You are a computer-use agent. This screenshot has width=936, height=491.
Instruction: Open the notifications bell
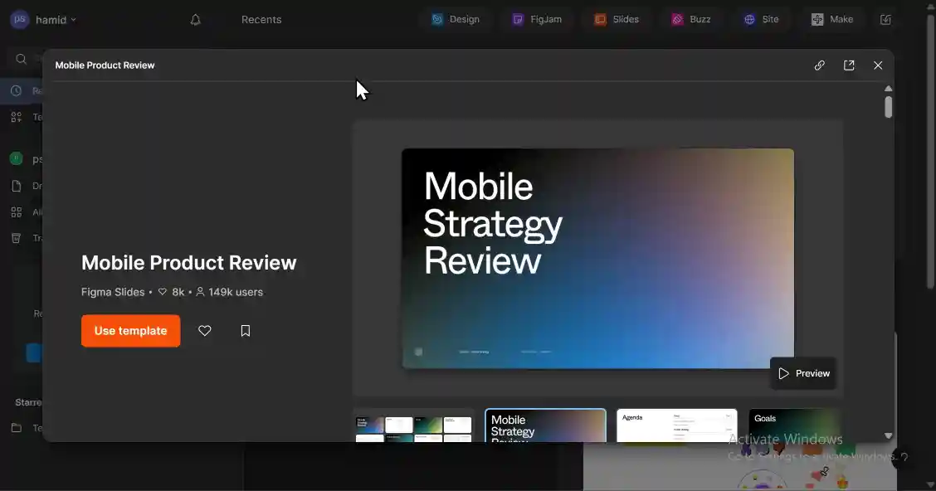coord(195,18)
